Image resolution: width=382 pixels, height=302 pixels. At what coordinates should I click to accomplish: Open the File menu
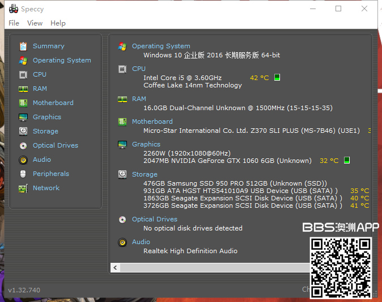14,23
